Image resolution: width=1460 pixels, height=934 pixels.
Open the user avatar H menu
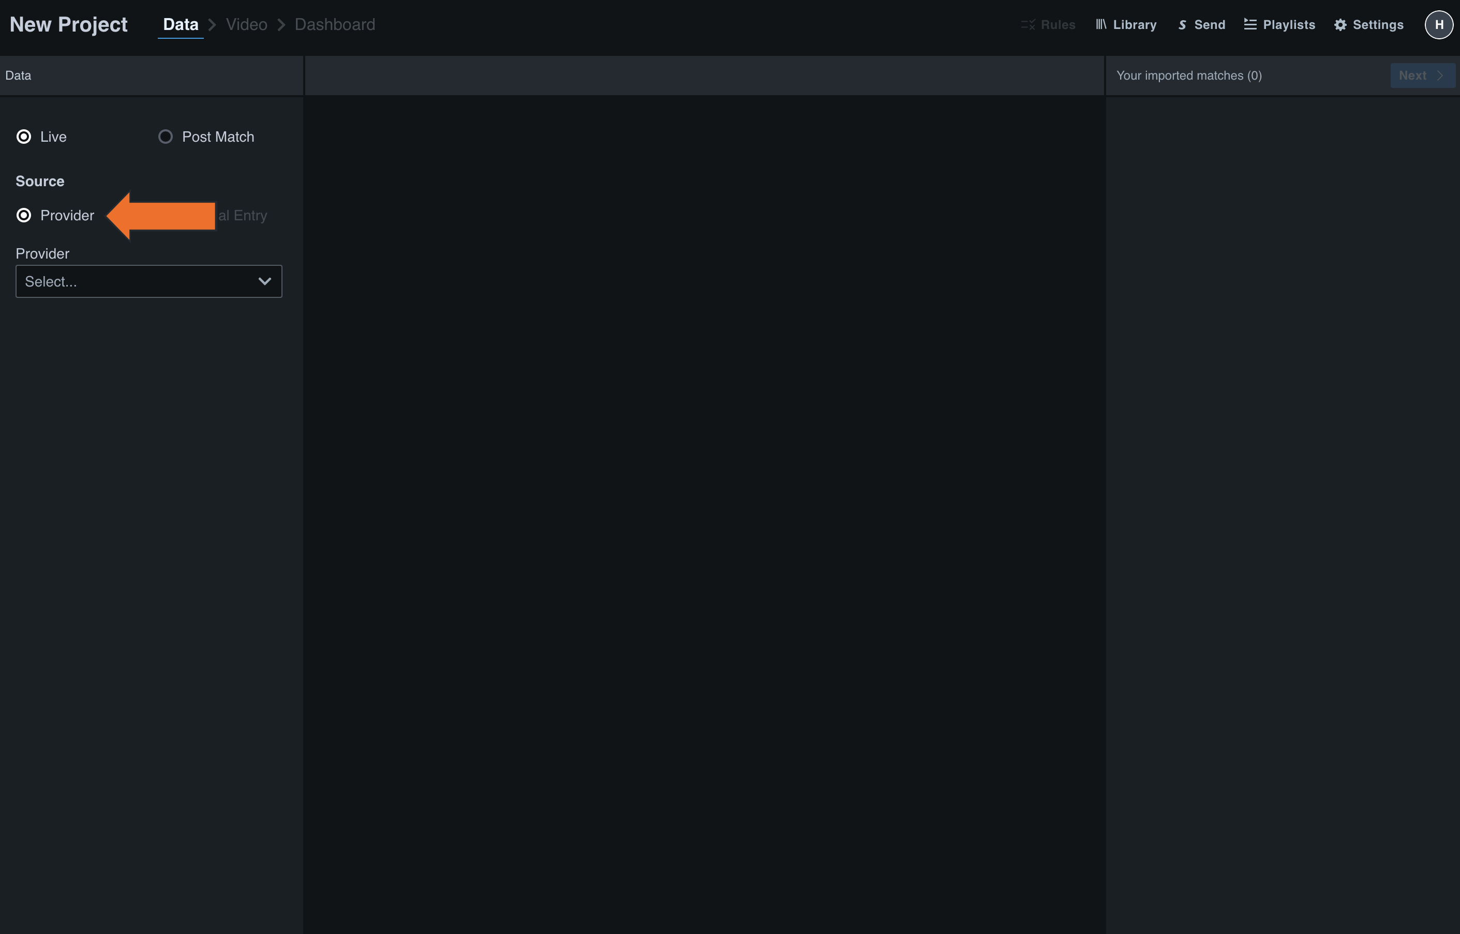[1439, 25]
